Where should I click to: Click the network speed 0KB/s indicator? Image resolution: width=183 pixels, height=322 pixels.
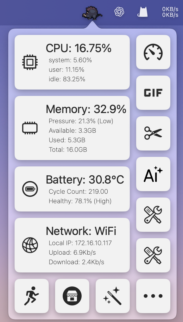(170, 12)
